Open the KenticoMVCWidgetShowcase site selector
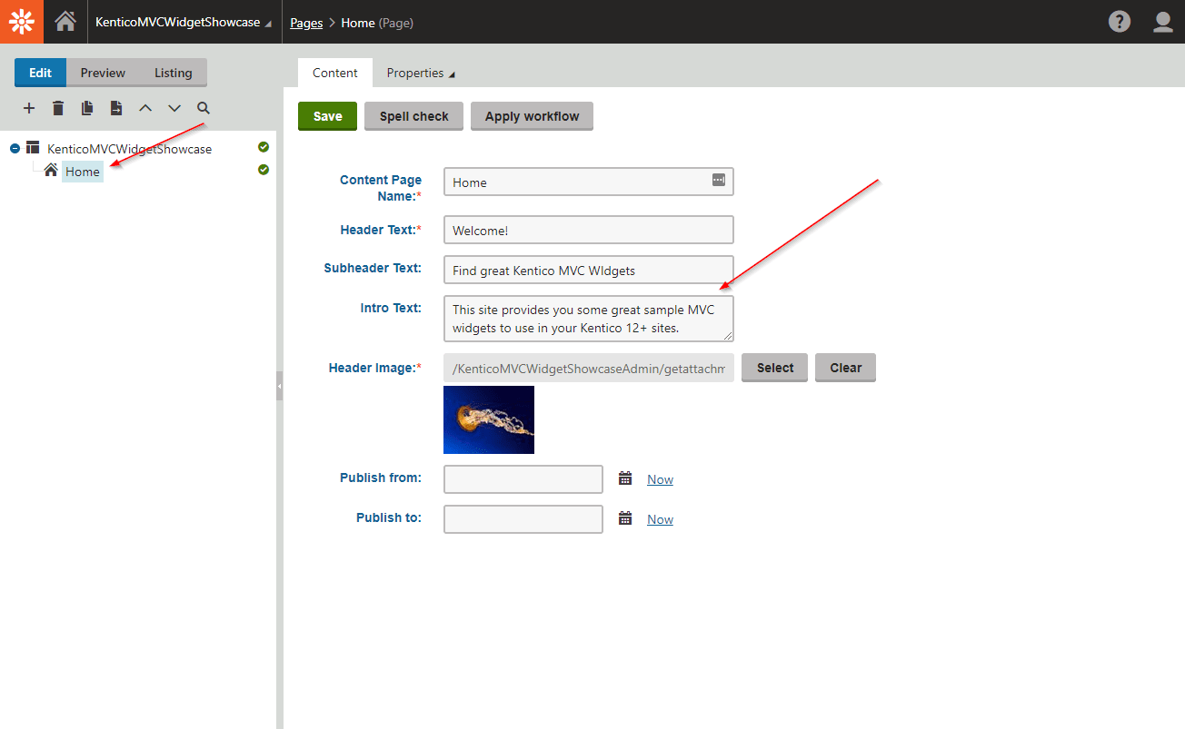This screenshot has height=729, width=1185. [183, 23]
